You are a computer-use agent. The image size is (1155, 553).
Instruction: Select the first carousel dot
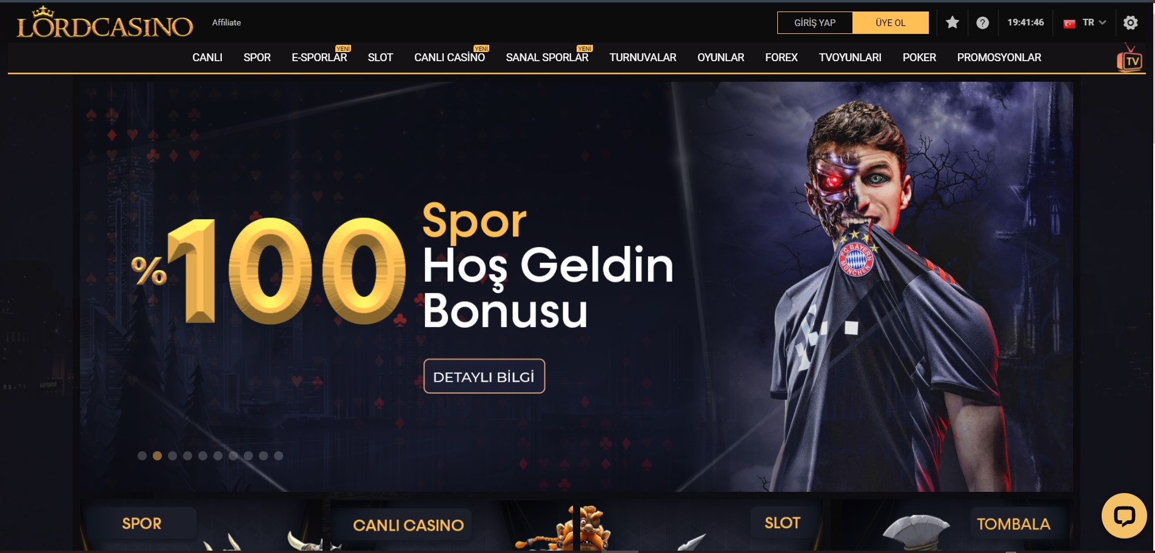142,455
